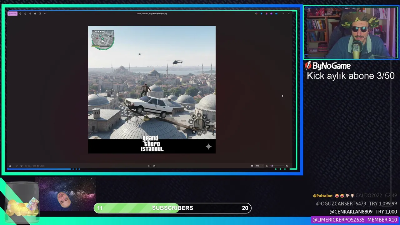Screen dimensions: 400x225
Task: Zoom in with the plus magnifier icon
Action: pyautogui.click(x=287, y=166)
